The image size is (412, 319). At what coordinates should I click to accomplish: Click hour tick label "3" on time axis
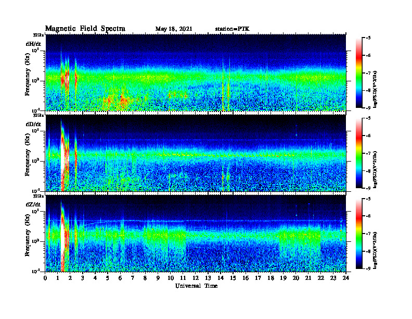83,278
